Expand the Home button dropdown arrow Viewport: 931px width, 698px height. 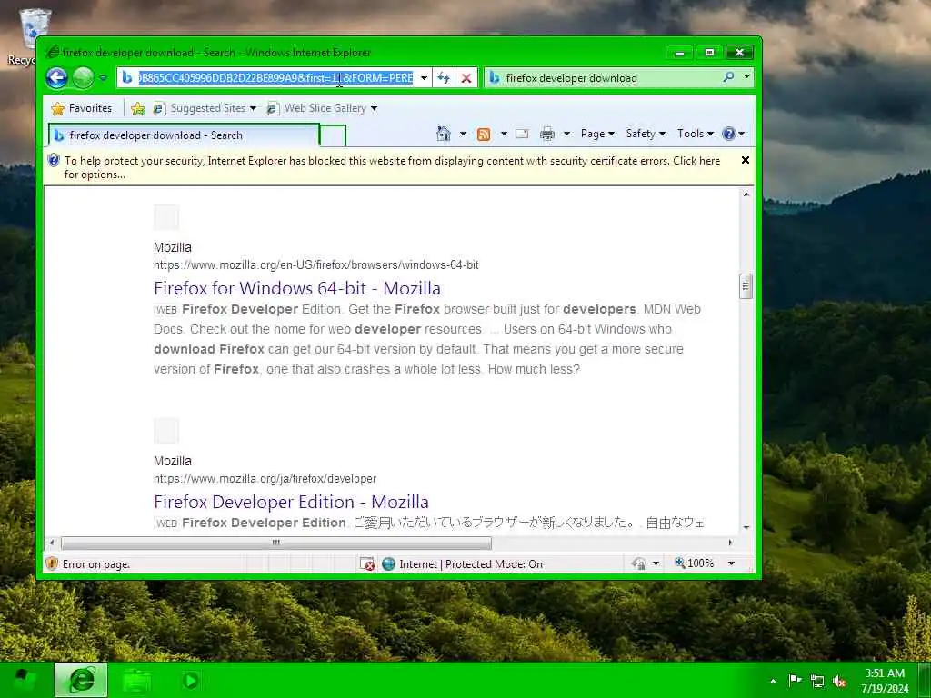[463, 134]
